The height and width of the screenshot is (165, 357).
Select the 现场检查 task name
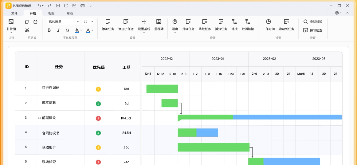pyautogui.click(x=49, y=162)
